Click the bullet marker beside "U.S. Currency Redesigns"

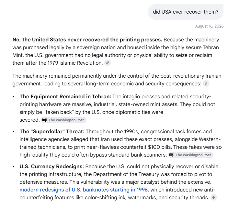pos(14,167)
